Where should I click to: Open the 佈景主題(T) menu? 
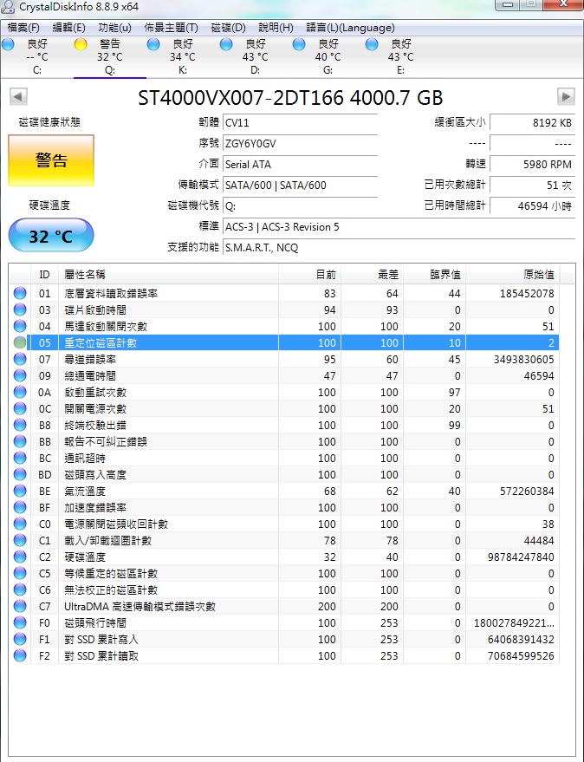(x=171, y=28)
